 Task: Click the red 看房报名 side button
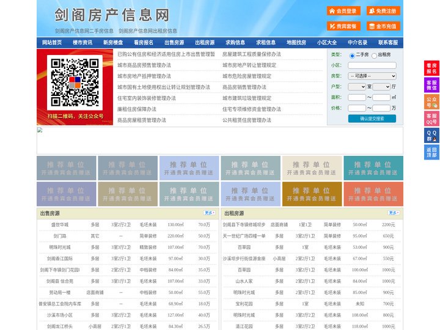[431, 68]
